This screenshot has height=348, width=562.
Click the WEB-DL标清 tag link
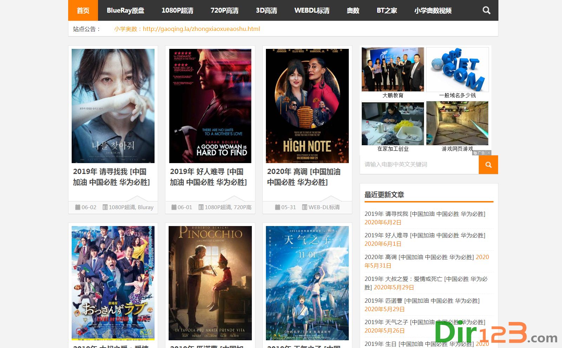click(x=324, y=207)
